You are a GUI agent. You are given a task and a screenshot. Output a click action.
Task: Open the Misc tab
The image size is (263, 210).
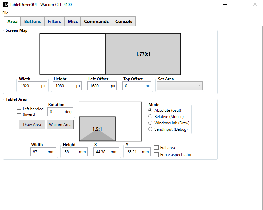pyautogui.click(x=73, y=21)
